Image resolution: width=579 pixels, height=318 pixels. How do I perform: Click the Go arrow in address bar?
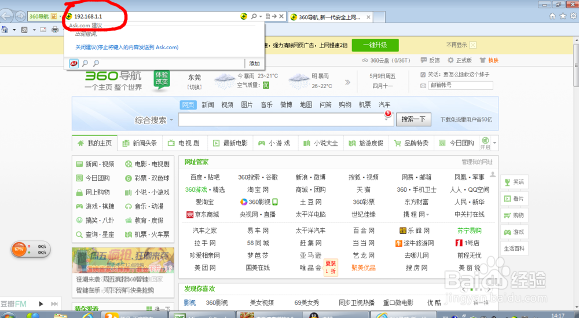[274, 16]
